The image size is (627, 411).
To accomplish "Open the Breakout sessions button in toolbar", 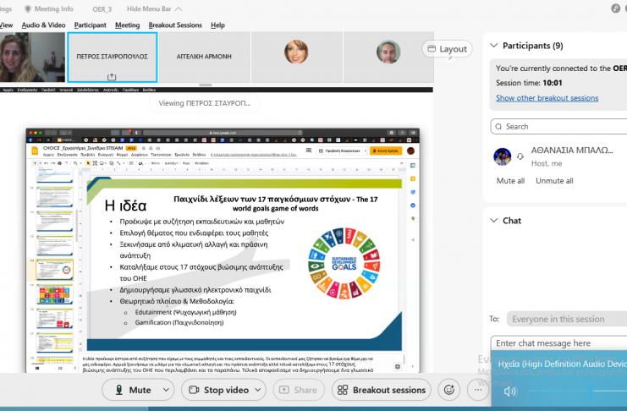I will pos(380,390).
